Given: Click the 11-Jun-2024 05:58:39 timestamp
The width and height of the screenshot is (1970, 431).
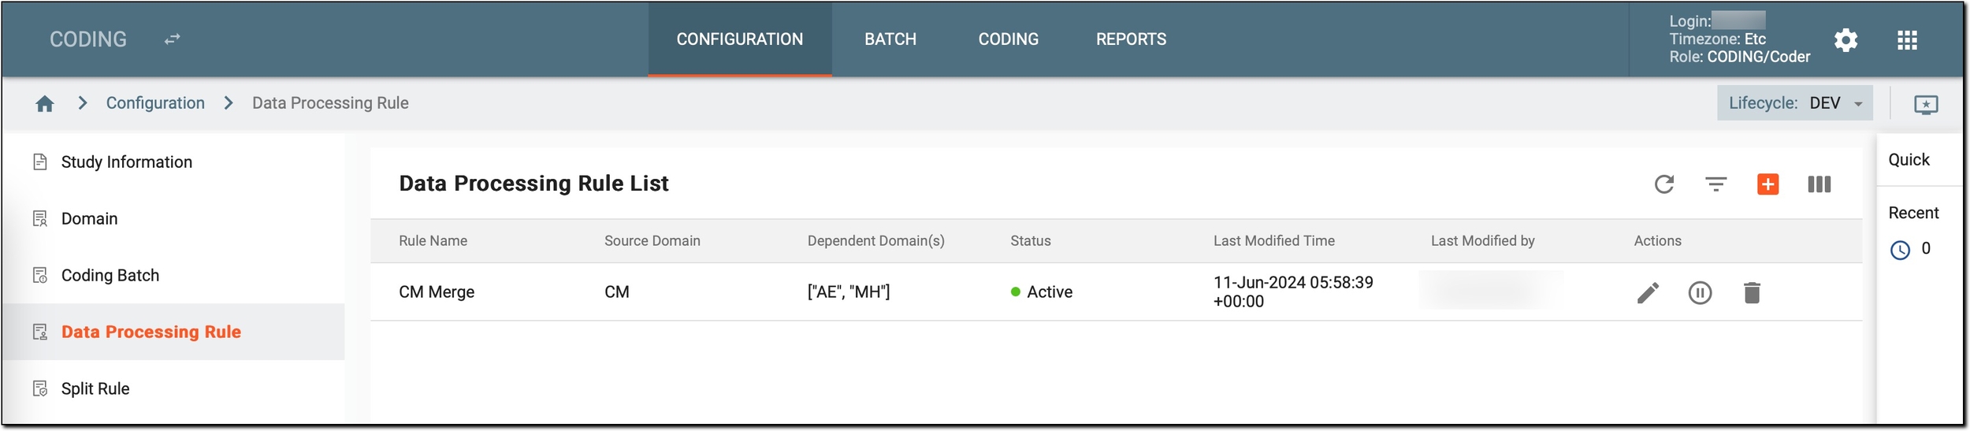Looking at the screenshot, I should [1292, 292].
